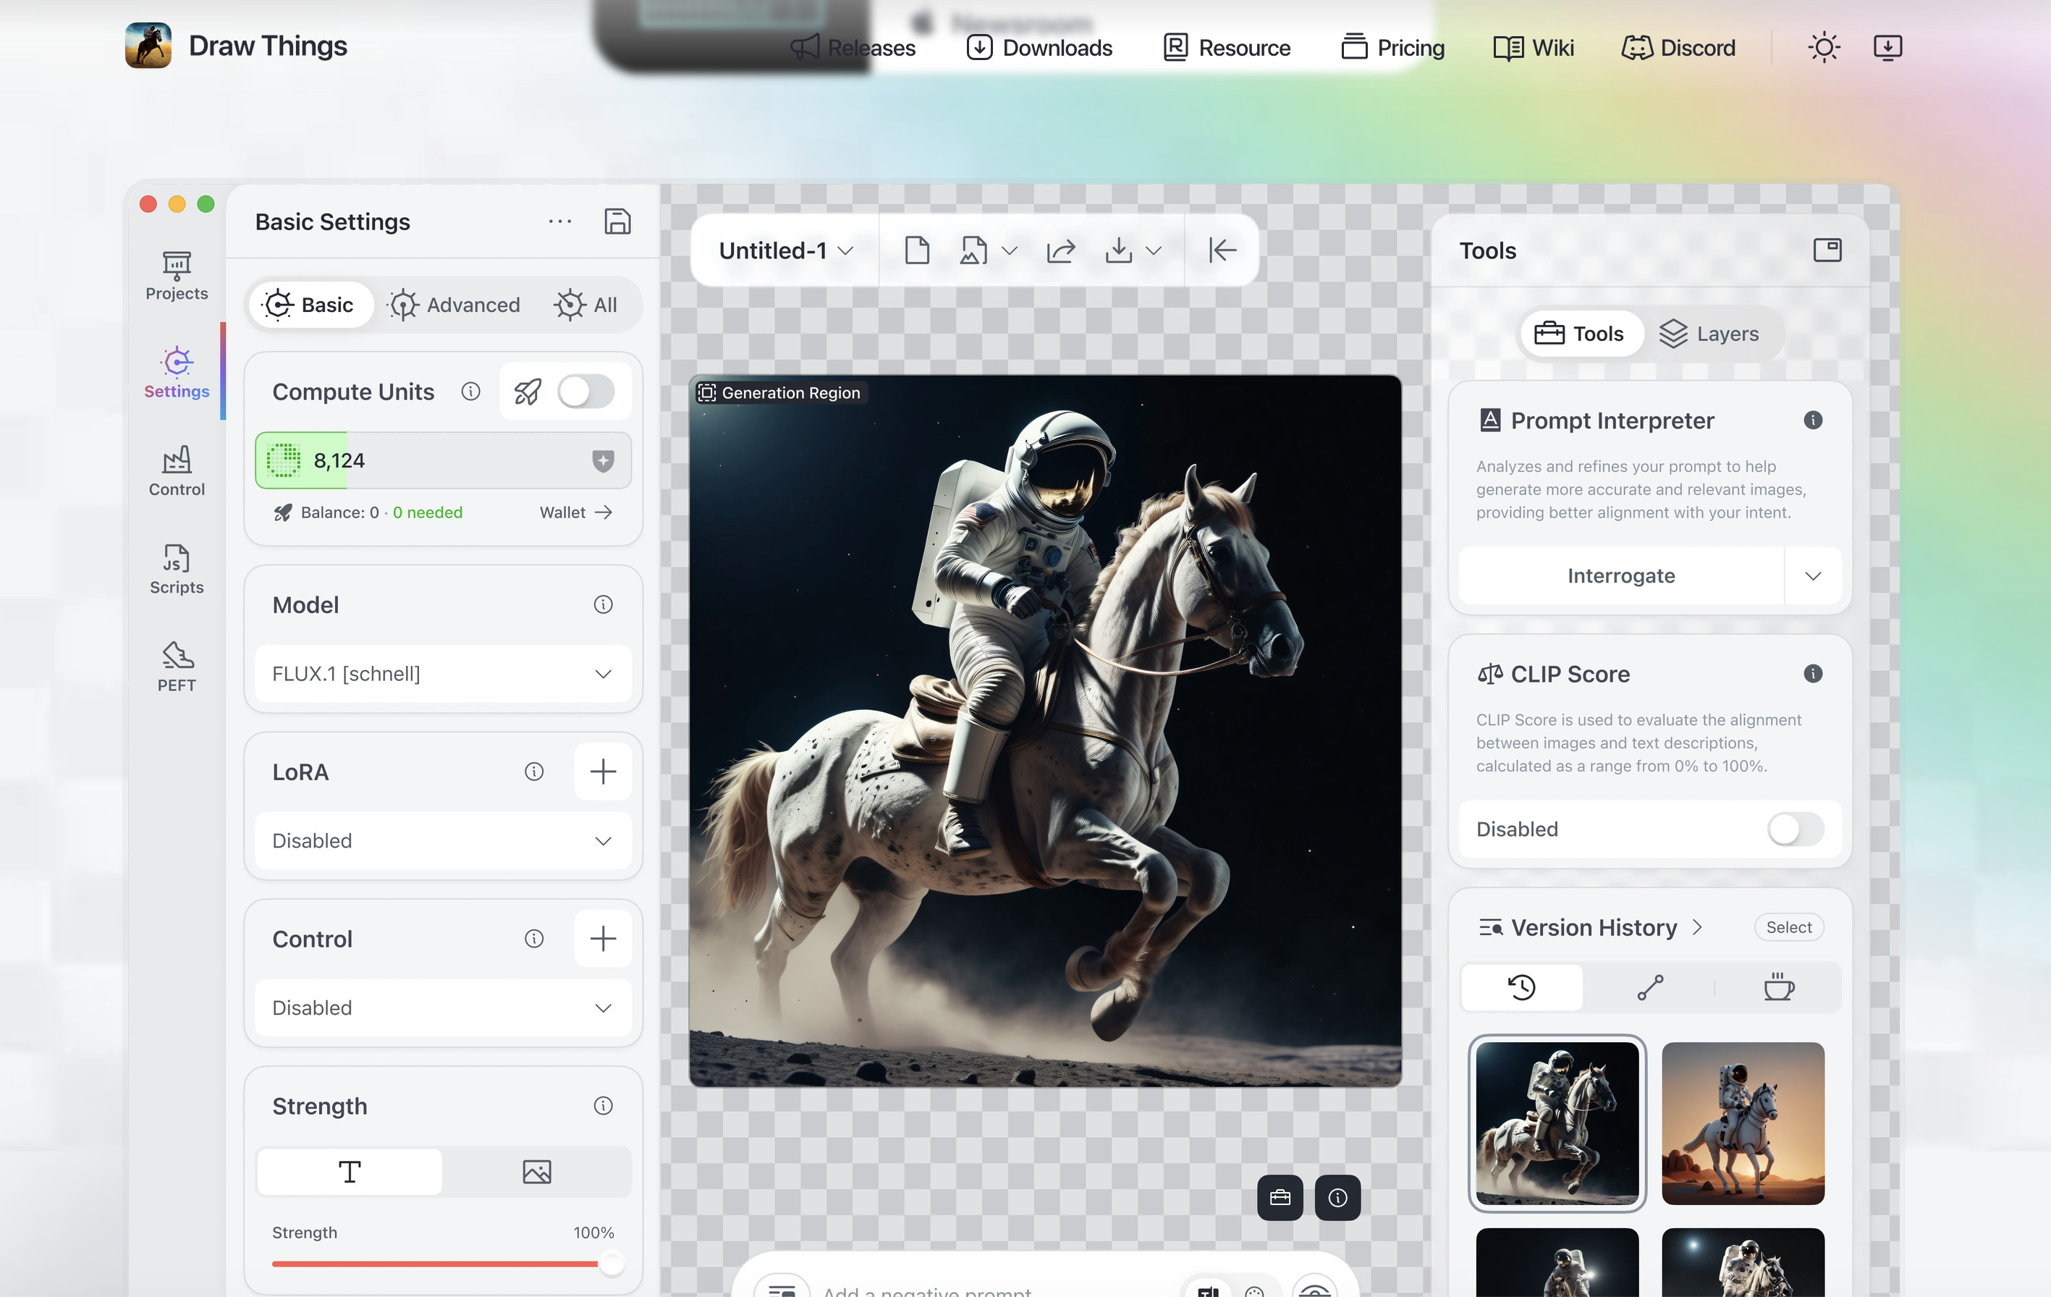Switch to the Advanced settings tab

[x=454, y=305]
